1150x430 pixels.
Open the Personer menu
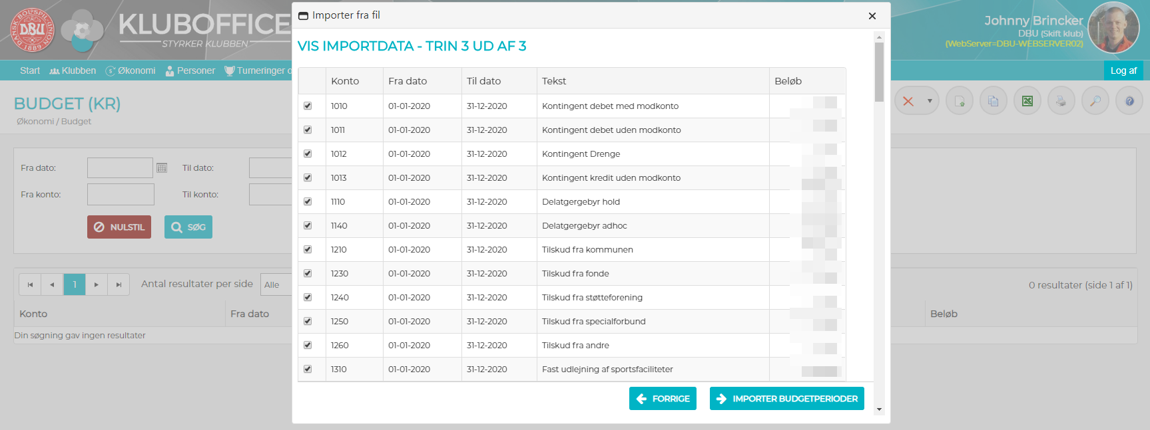pos(190,70)
